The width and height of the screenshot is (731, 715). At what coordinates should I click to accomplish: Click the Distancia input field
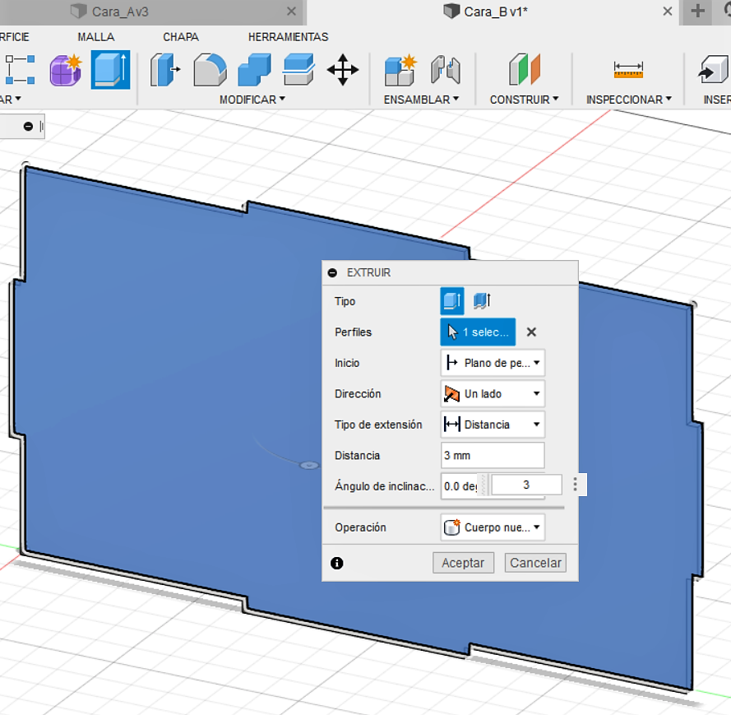pyautogui.click(x=493, y=455)
